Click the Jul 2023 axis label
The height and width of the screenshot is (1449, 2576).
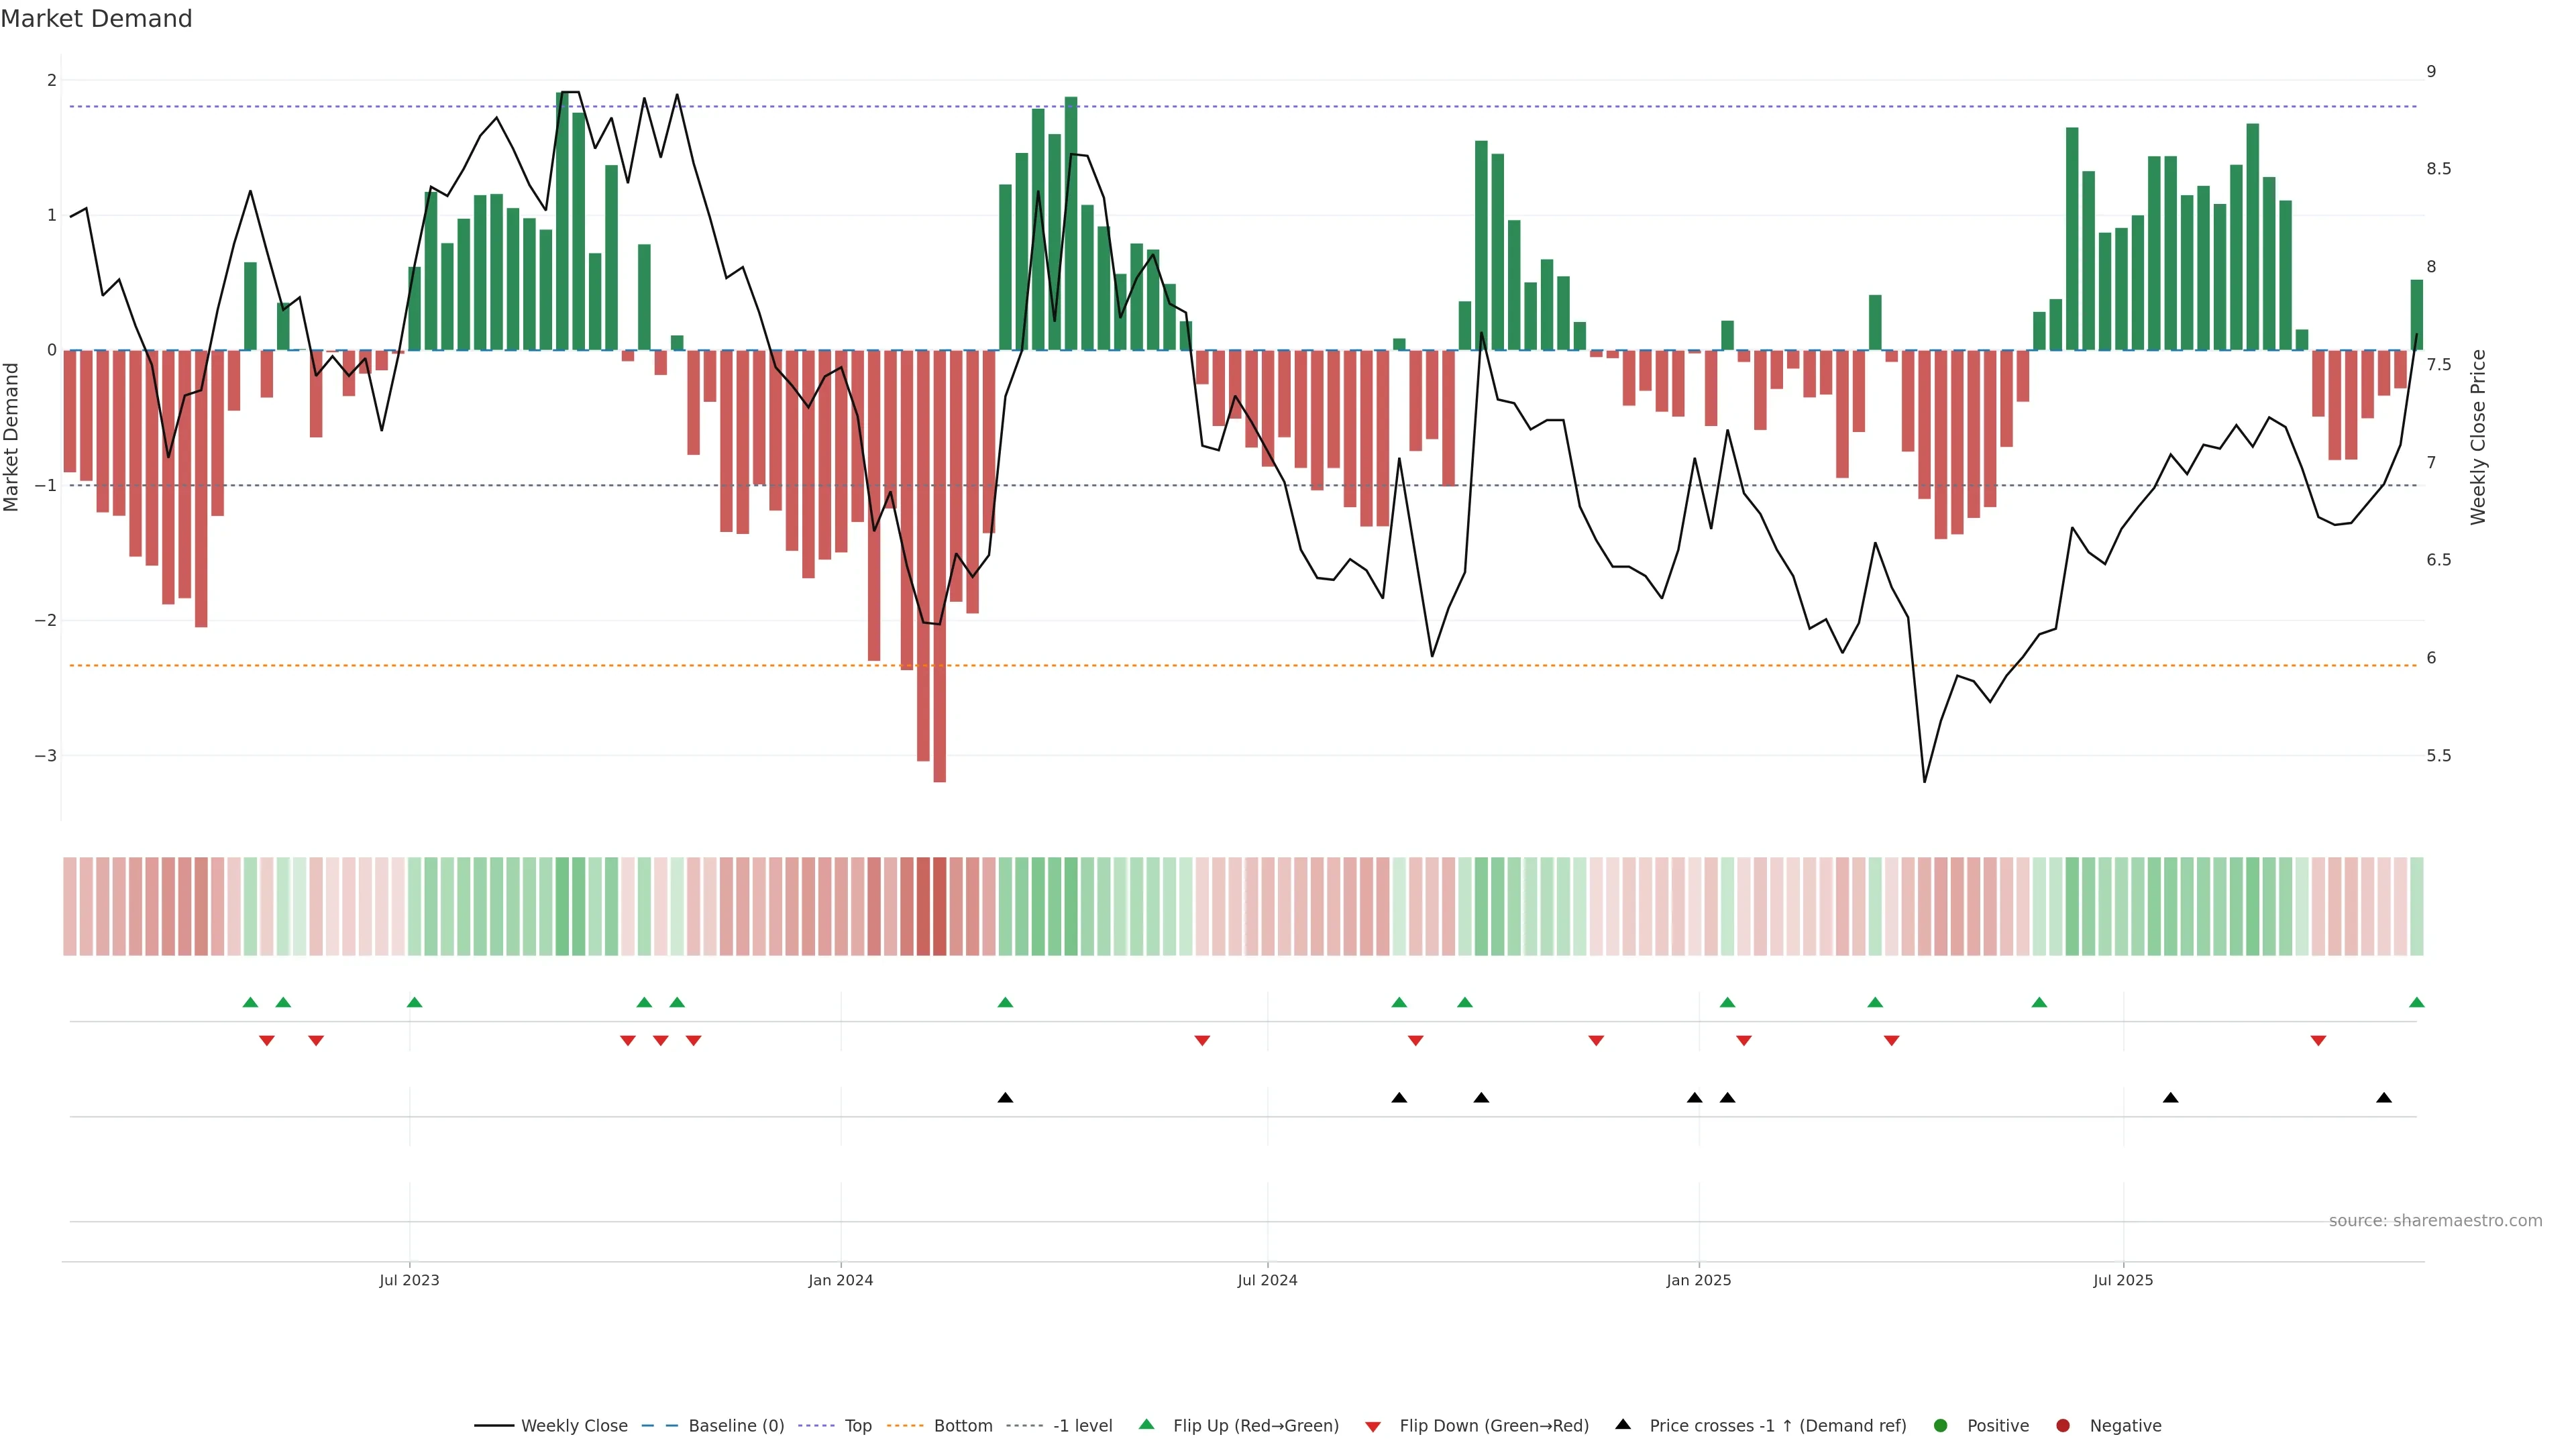click(x=409, y=1280)
